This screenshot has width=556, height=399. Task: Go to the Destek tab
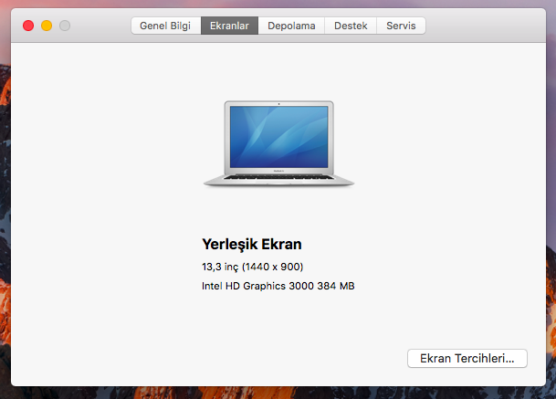click(351, 26)
